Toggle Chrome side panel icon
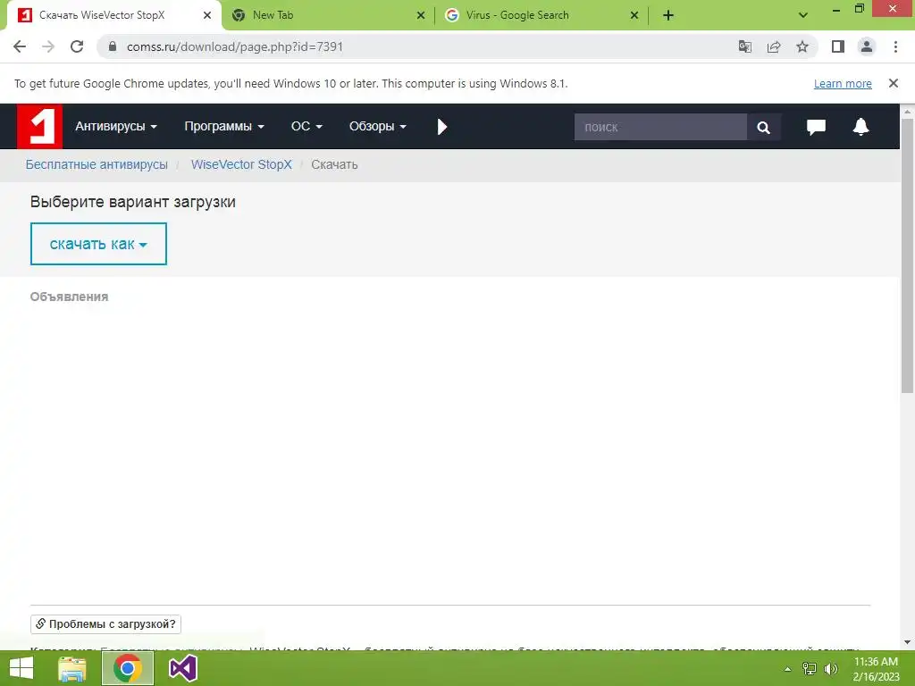This screenshot has width=915, height=686. tap(838, 46)
